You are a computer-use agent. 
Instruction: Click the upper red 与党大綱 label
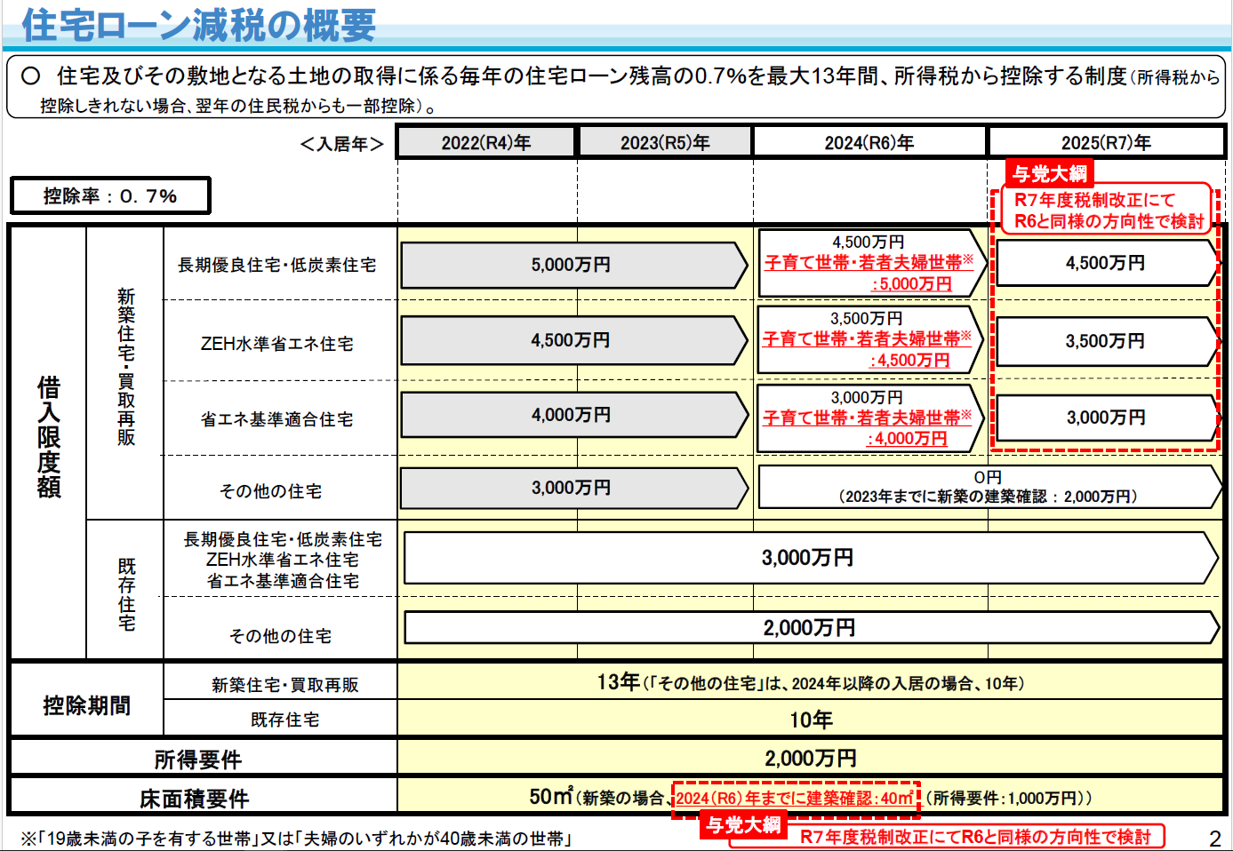tap(1050, 173)
